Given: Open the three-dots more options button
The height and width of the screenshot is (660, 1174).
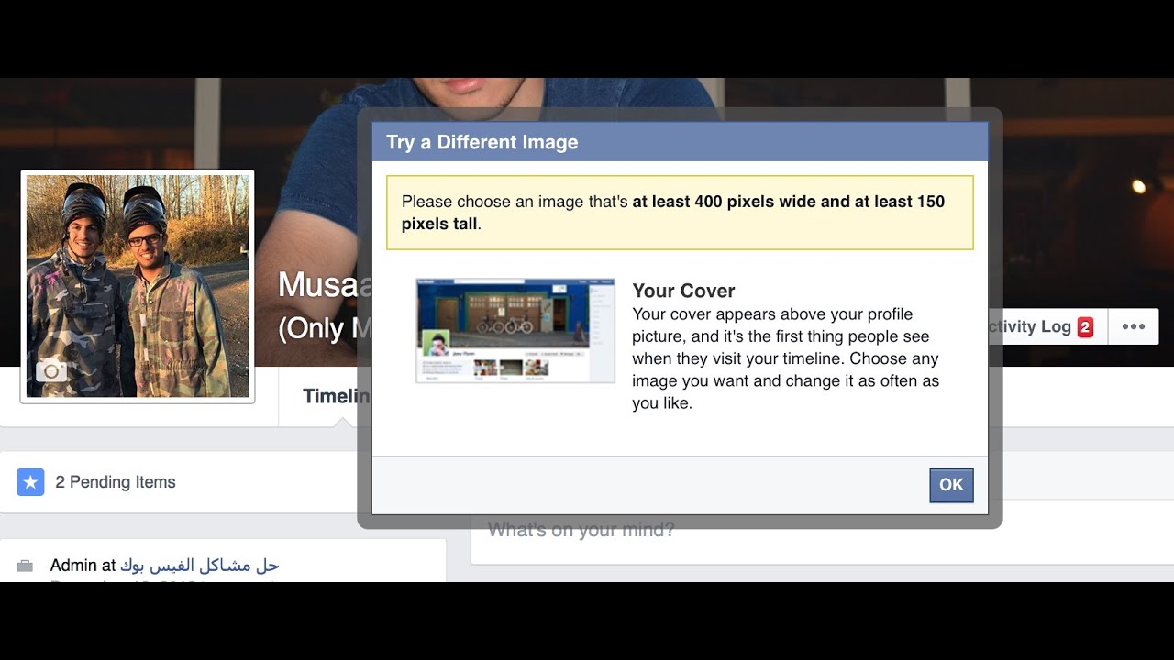Looking at the screenshot, I should point(1134,326).
